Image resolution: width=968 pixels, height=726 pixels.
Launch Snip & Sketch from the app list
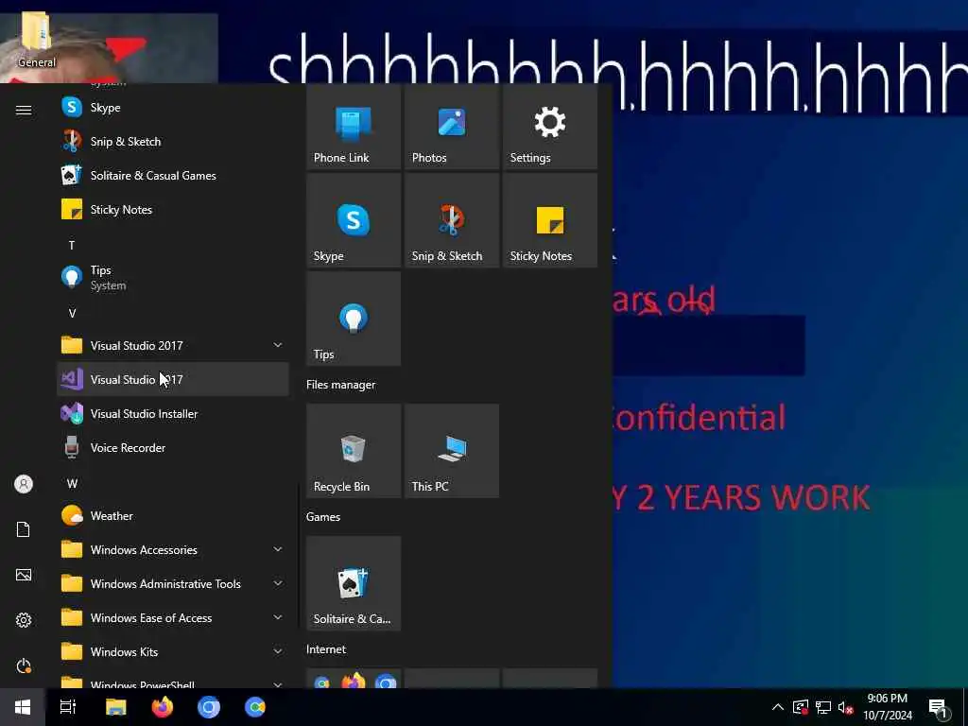click(173, 142)
